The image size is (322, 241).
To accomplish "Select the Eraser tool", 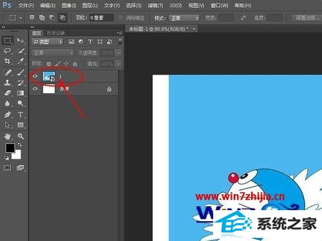I will (x=8, y=93).
